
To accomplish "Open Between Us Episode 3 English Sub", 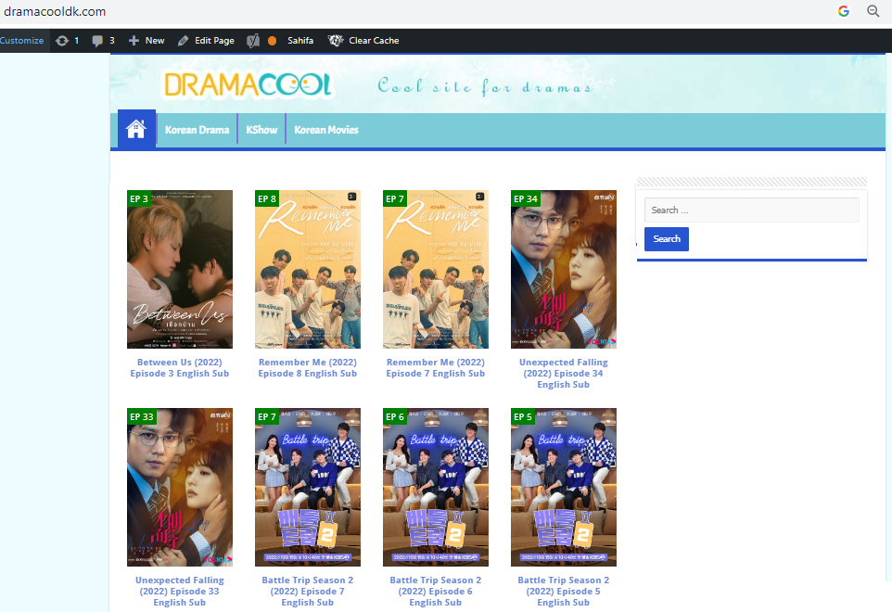I will coord(179,367).
